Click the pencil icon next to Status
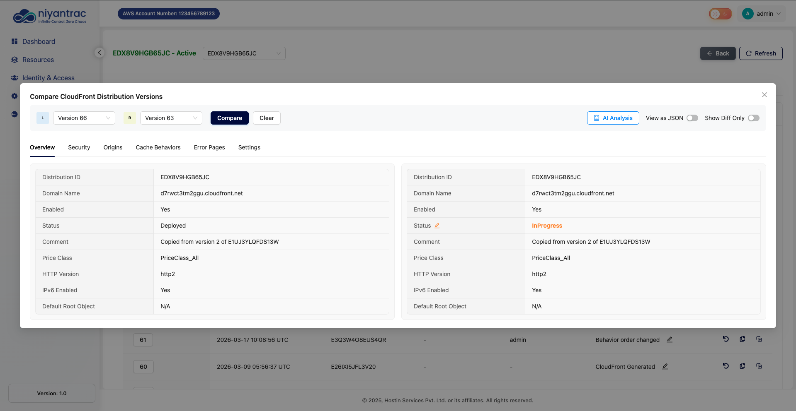Image resolution: width=796 pixels, height=411 pixels. click(437, 226)
